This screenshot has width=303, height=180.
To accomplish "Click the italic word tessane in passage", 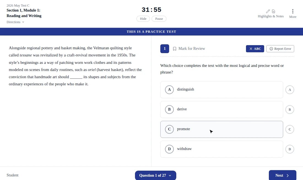I will click(26, 55).
